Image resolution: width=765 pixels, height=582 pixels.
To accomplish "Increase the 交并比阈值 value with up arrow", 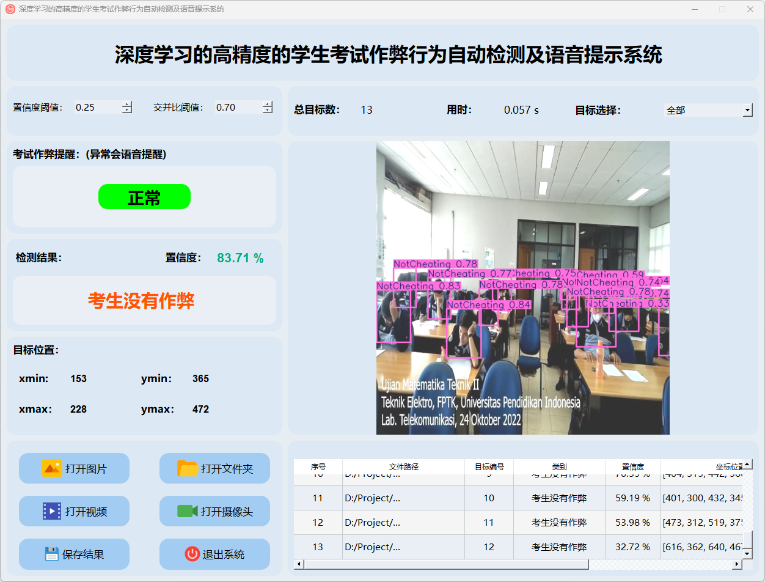I will point(268,104).
